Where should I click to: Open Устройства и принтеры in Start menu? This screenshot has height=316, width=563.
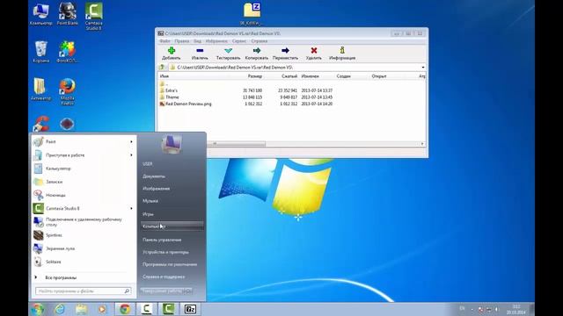pos(165,252)
